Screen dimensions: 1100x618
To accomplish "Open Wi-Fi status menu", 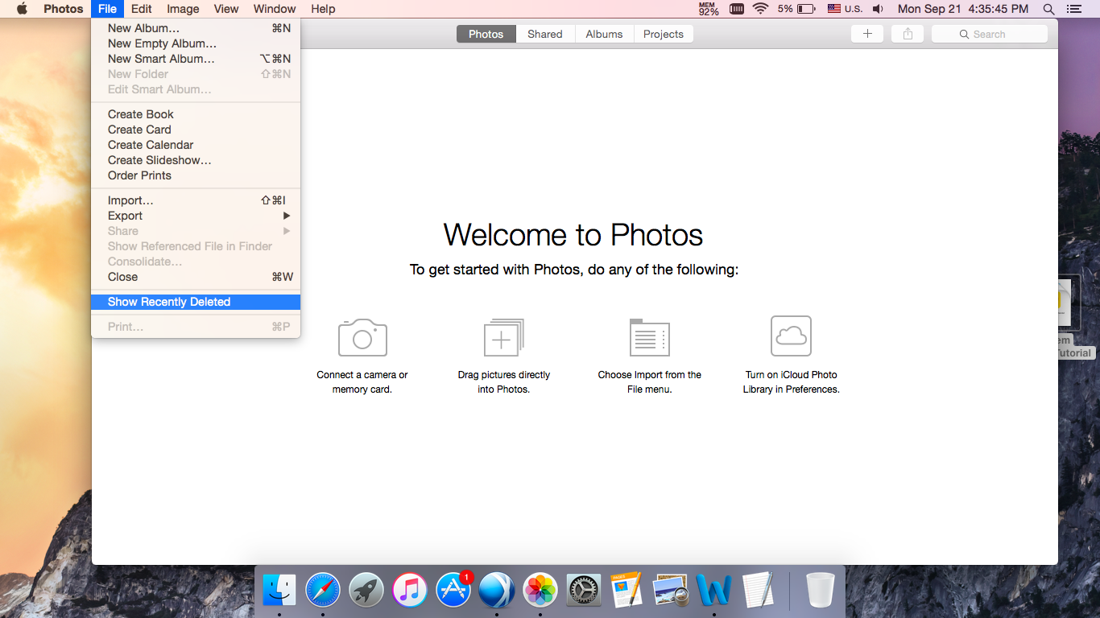I will [760, 9].
